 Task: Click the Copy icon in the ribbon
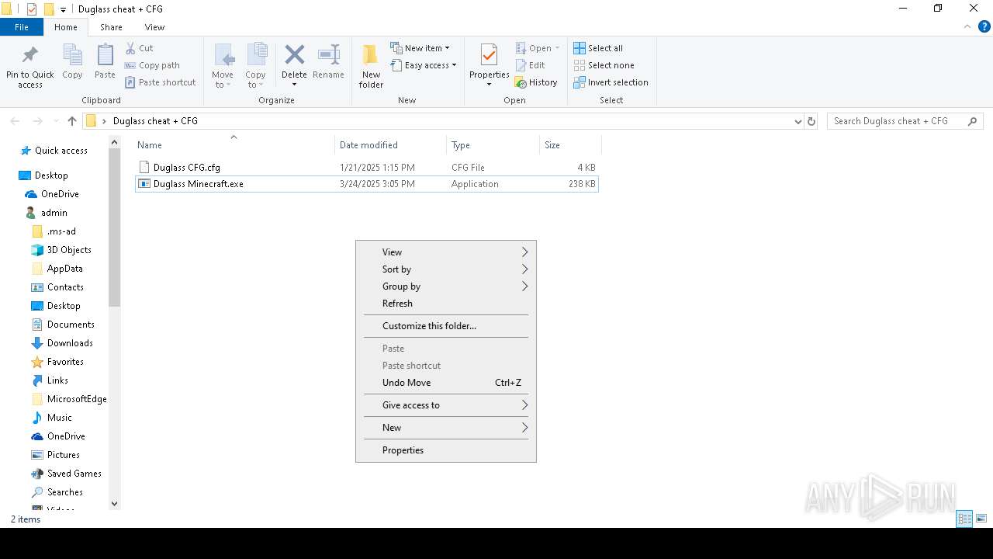point(72,56)
